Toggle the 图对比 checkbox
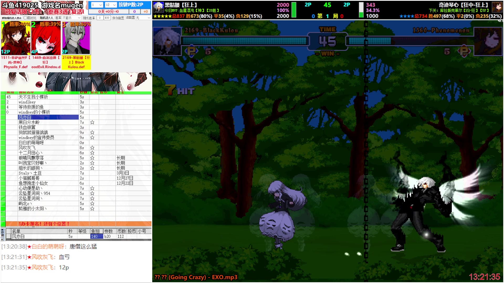Image resolution: width=504 pixels, height=283 pixels. [25, 18]
